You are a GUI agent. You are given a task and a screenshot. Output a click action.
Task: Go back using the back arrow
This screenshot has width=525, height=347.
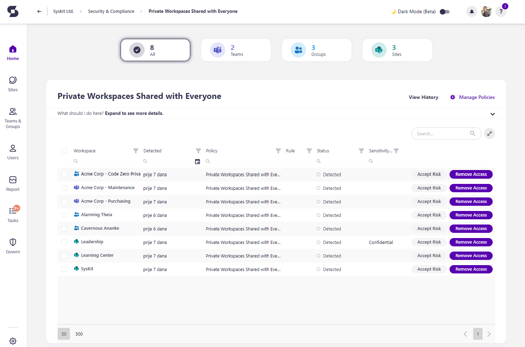pos(39,11)
